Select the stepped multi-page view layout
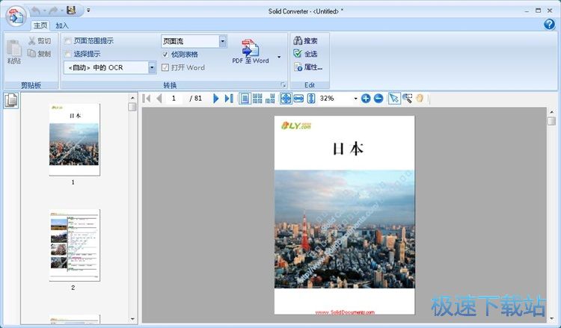The height and width of the screenshot is (328, 561). pos(270,99)
